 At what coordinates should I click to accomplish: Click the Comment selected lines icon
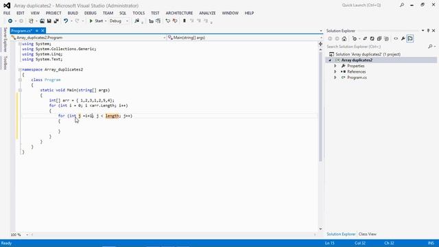pyautogui.click(x=167, y=21)
